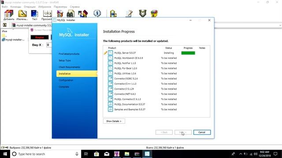This screenshot has width=282, height=158.
Task: Click the pencil icon beside MySQL Server 5.5.37
Action: pos(105,53)
